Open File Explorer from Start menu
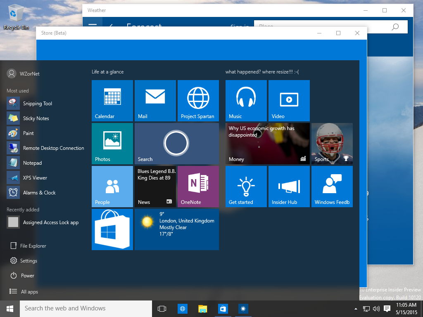This screenshot has width=423, height=317. 28,246
